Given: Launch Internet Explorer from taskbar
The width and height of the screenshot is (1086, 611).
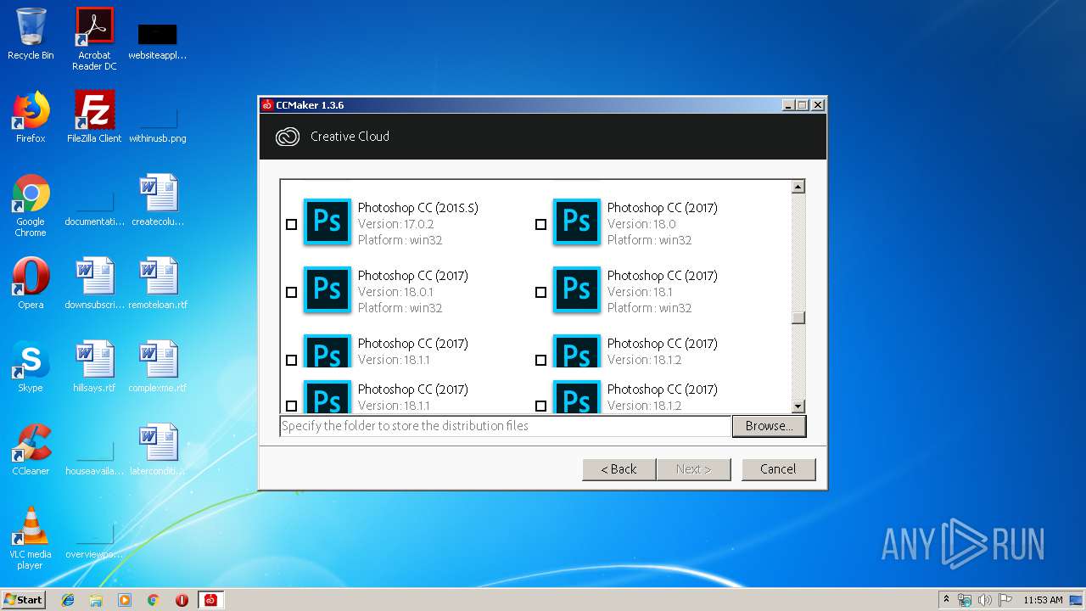Looking at the screenshot, I should coord(68,600).
